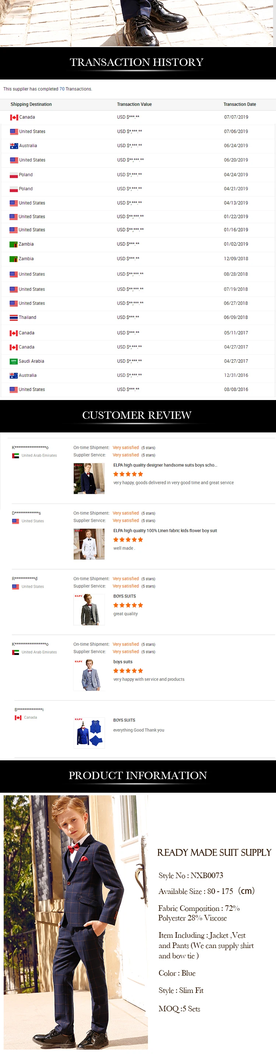276x1054 pixels.
Task: Click the Poland flag dated 04/24/2019
Action: 14,175
